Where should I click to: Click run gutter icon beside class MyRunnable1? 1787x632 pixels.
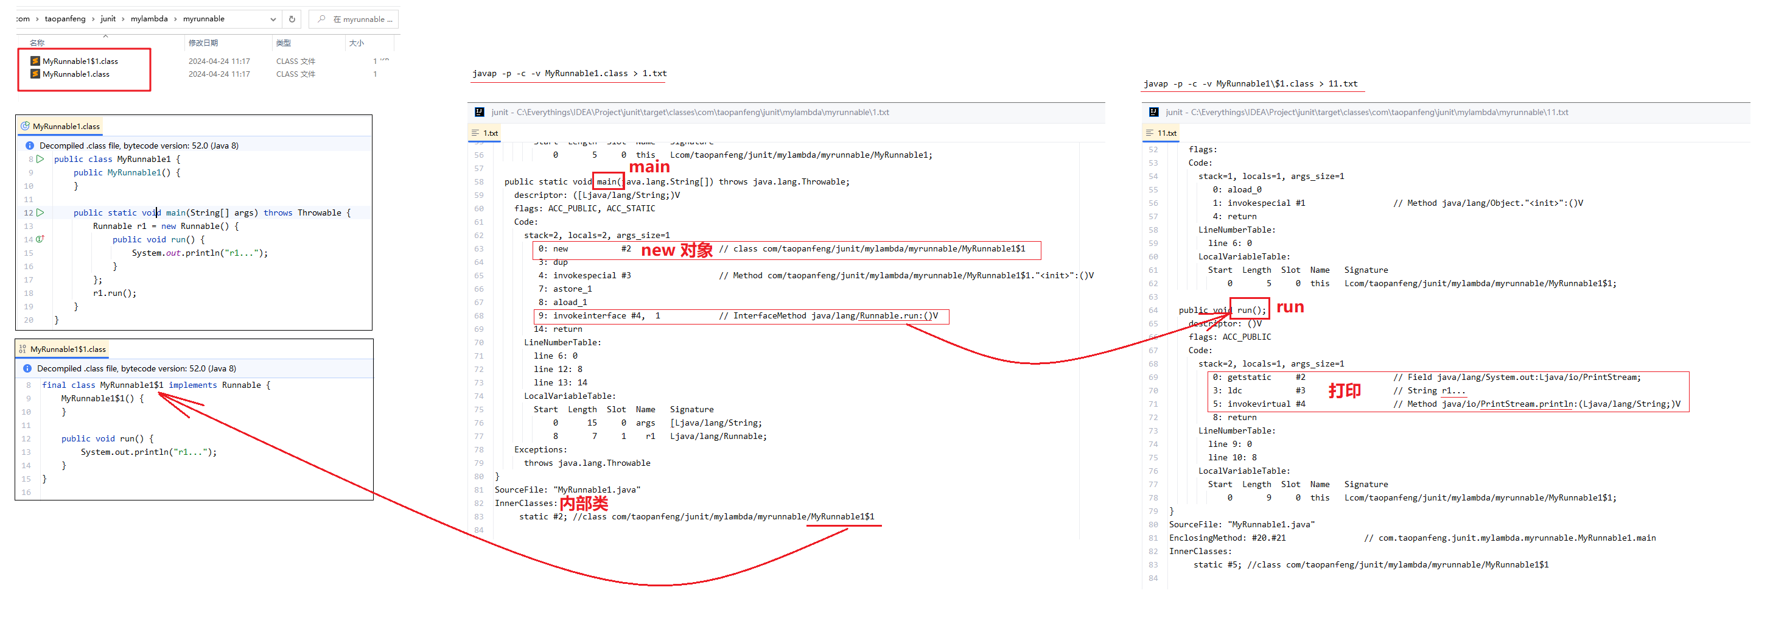tap(40, 159)
